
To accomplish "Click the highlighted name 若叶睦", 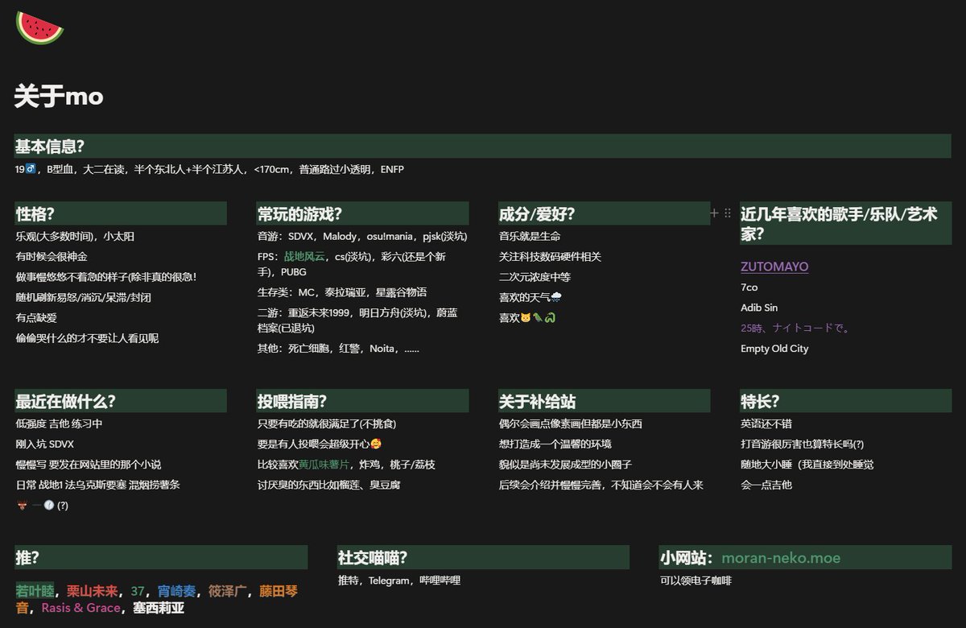I will [35, 591].
